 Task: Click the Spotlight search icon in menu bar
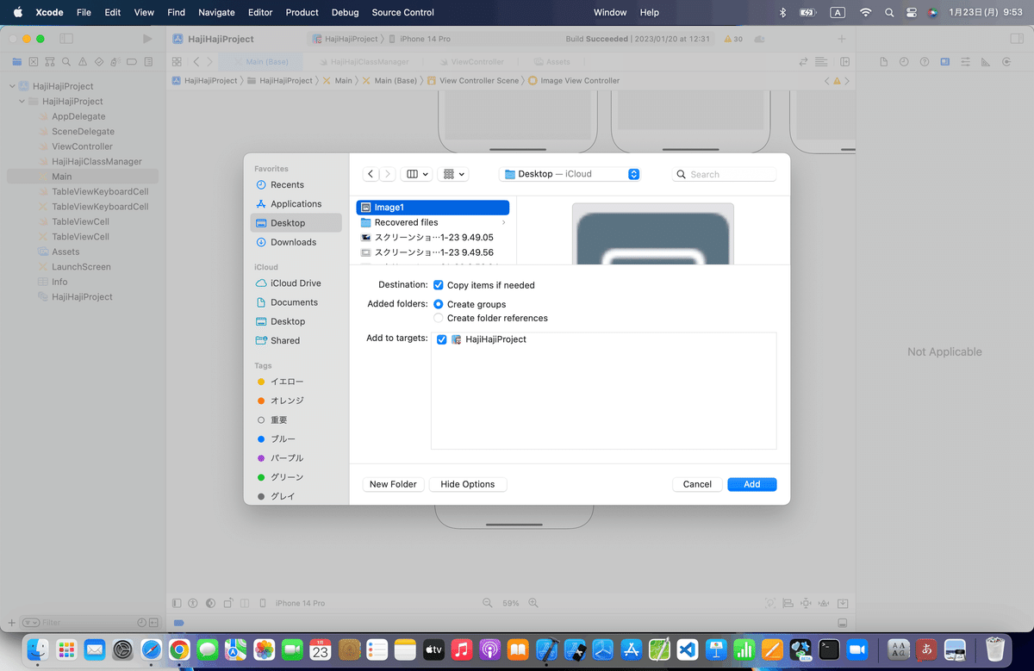[889, 12]
